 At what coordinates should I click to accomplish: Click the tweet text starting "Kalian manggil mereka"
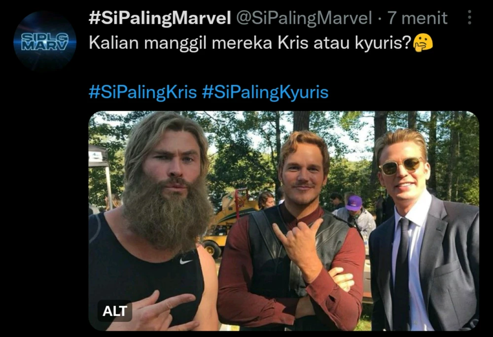[x=250, y=43]
